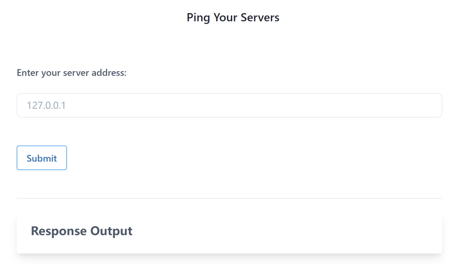475x264 pixels.
Task: Place cursor in the address textbox
Action: 229,105
